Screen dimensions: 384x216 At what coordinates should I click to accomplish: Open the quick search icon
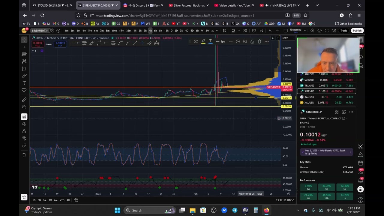point(312,31)
